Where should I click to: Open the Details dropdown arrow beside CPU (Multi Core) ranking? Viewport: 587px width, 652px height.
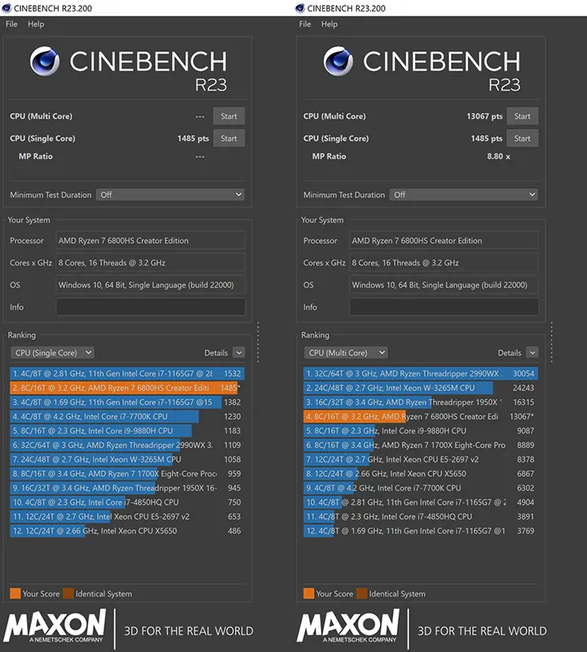coord(532,353)
